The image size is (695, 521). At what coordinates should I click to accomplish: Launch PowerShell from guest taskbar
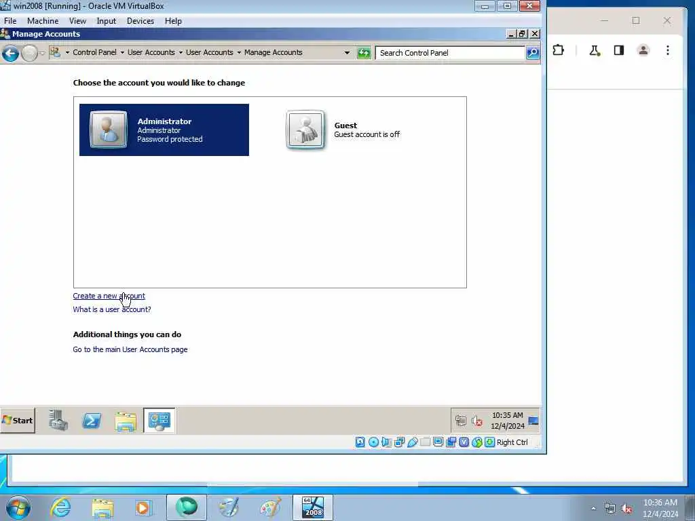tap(92, 421)
